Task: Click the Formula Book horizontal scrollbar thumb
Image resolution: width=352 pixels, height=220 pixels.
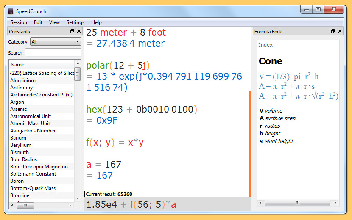Action: coord(297,203)
